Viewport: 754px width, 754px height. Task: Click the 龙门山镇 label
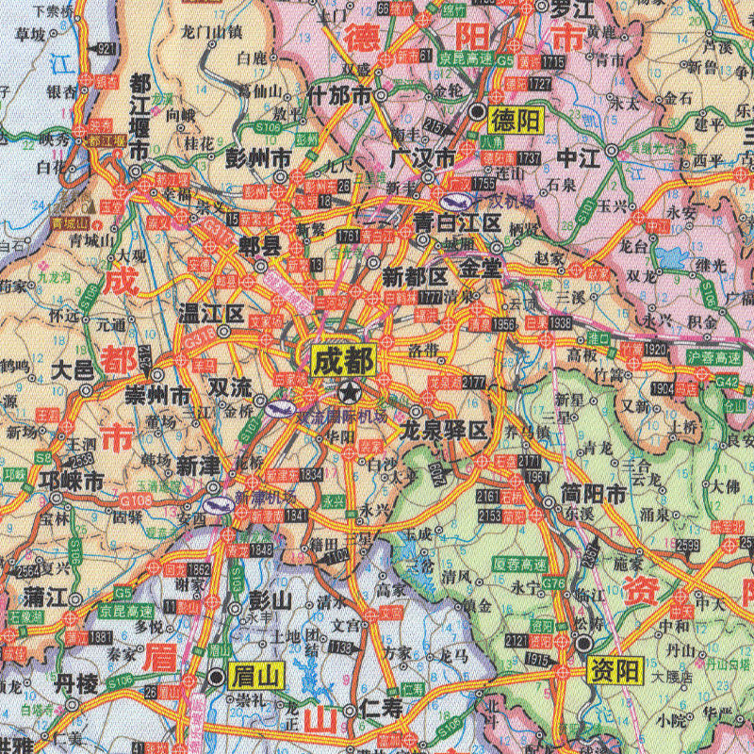pos(211,32)
